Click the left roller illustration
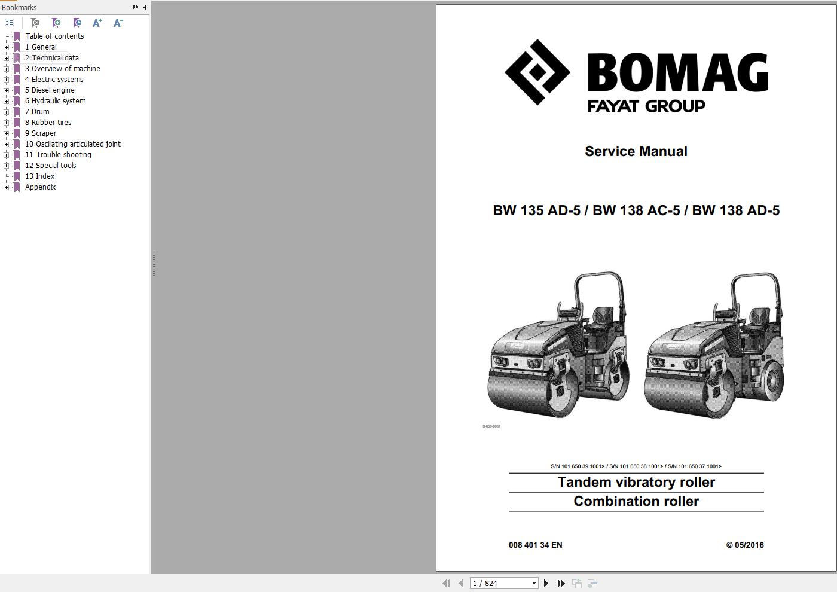 coord(558,345)
